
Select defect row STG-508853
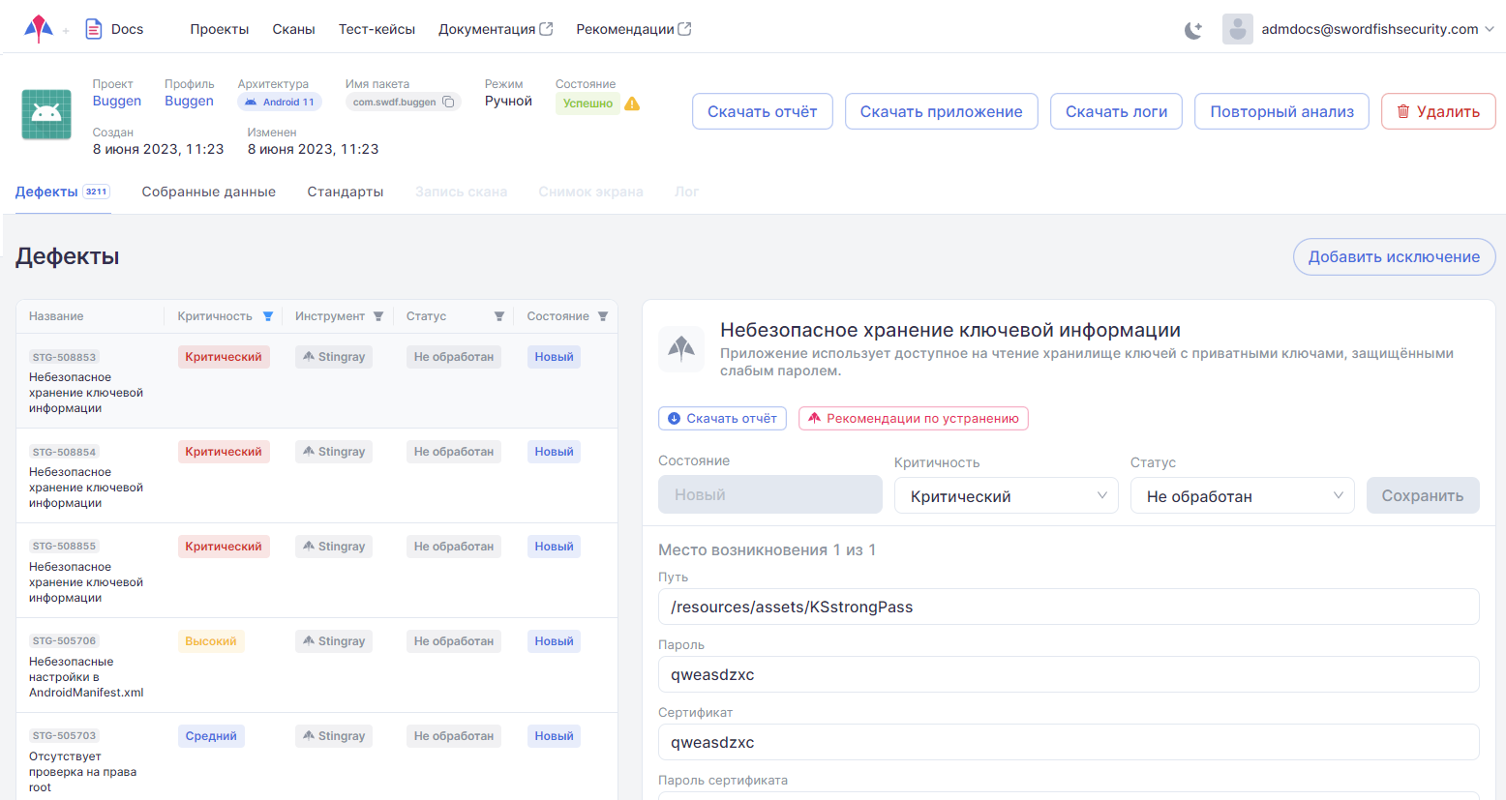click(316, 381)
